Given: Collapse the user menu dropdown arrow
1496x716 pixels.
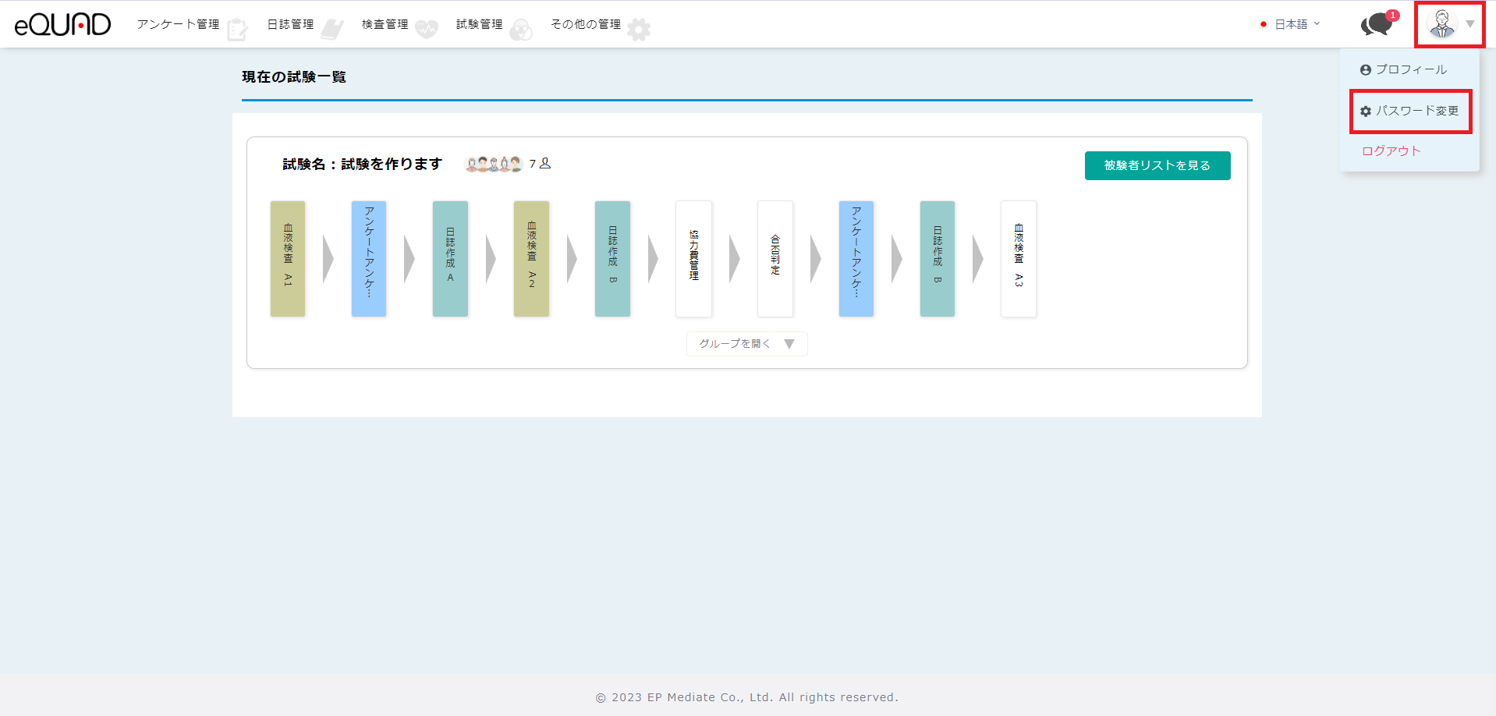Looking at the screenshot, I should tap(1470, 24).
